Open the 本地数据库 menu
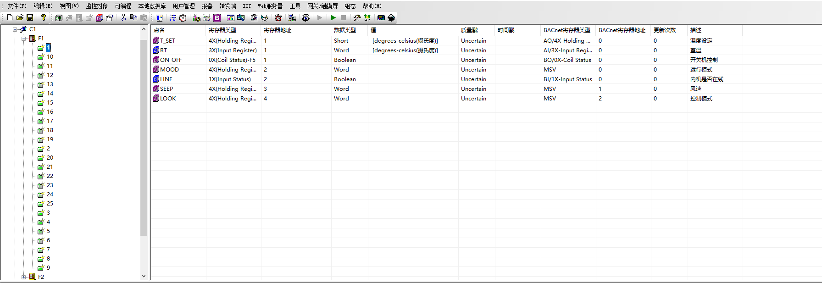The height and width of the screenshot is (283, 822). (x=152, y=6)
